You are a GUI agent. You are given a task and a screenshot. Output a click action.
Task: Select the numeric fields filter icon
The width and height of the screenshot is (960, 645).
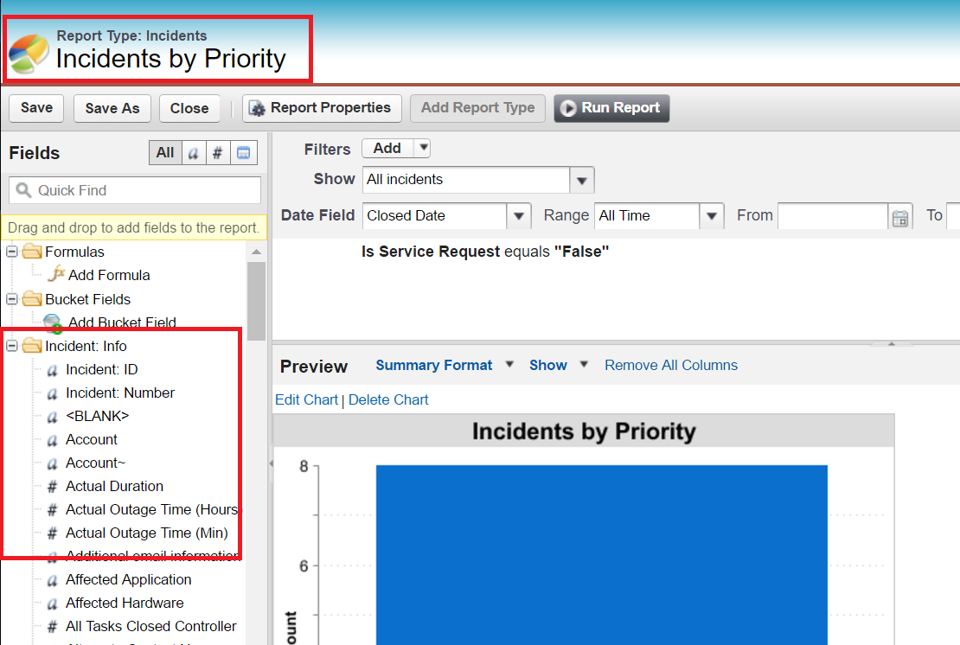(x=217, y=152)
